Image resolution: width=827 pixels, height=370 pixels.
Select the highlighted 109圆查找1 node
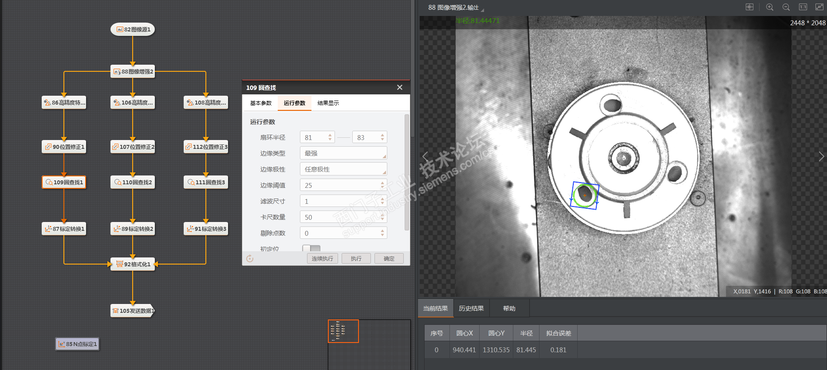pyautogui.click(x=64, y=182)
